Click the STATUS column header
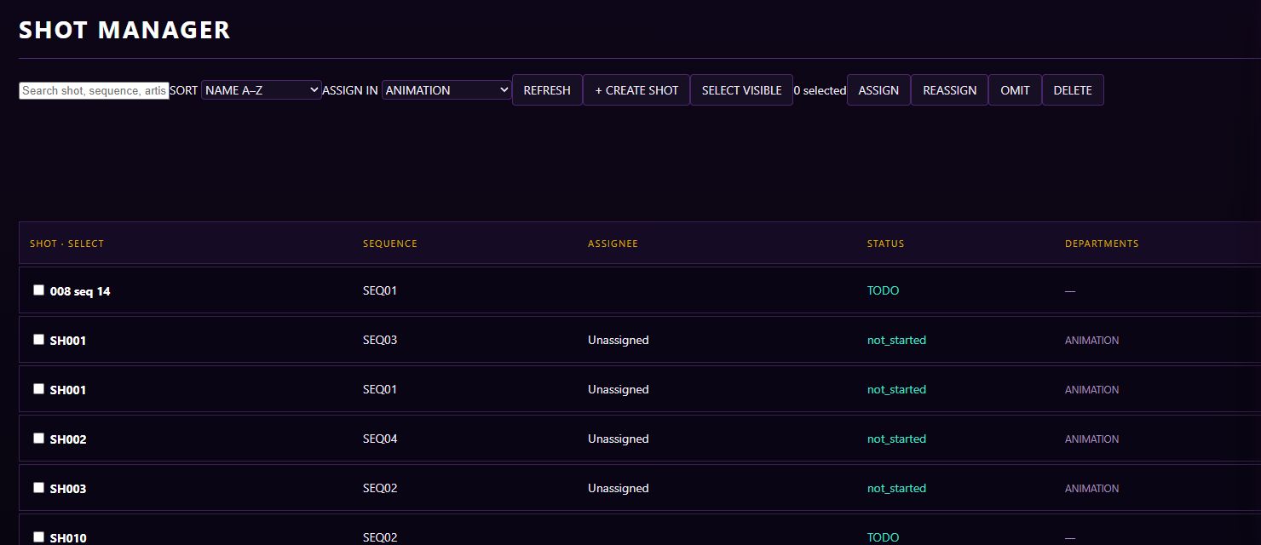The height and width of the screenshot is (545, 1261). point(885,244)
